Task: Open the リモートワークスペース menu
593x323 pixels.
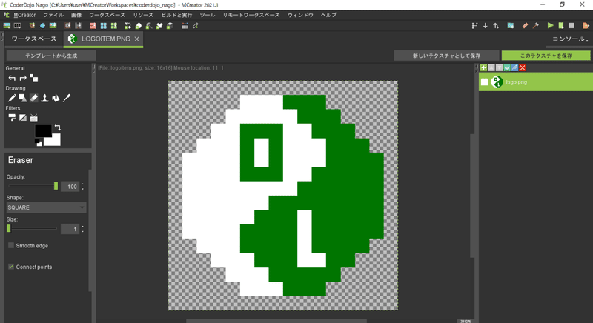Action: pos(251,15)
